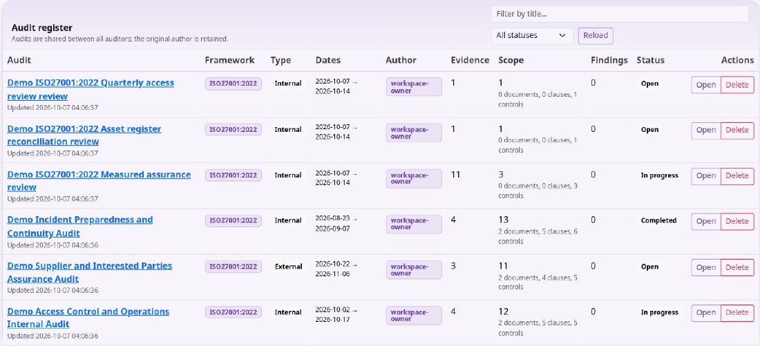Open the All statuses dropdown
Screen dimensions: 760x346
[x=532, y=35]
